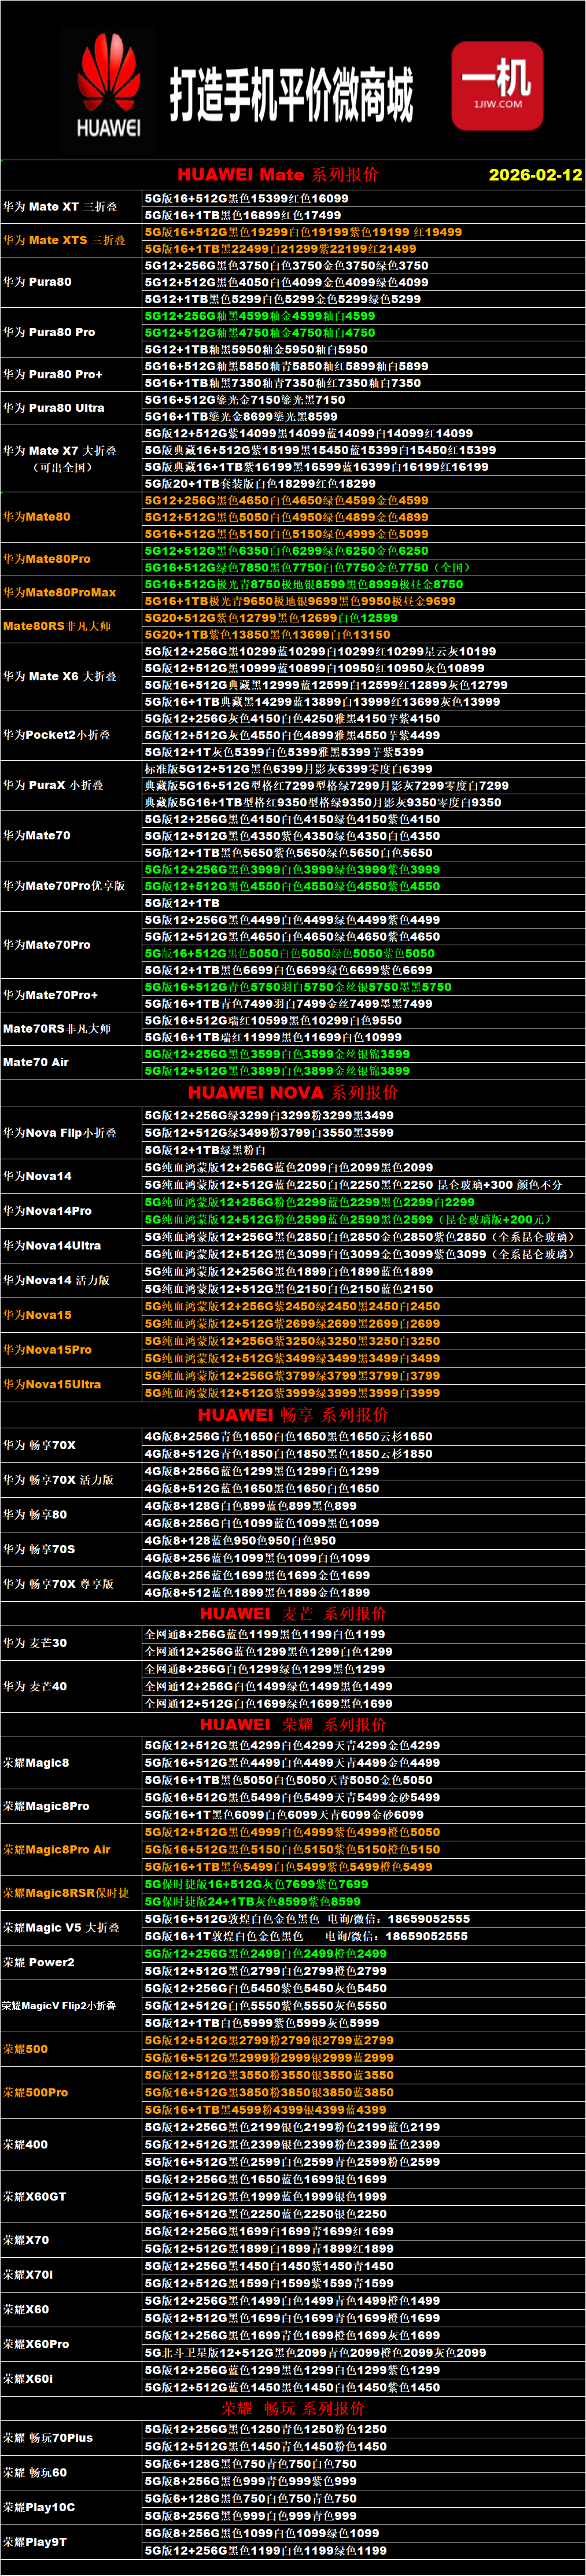This screenshot has width=586, height=2576.
Task: Select the 华为 麦芒40 model label
Action: tap(35, 1686)
